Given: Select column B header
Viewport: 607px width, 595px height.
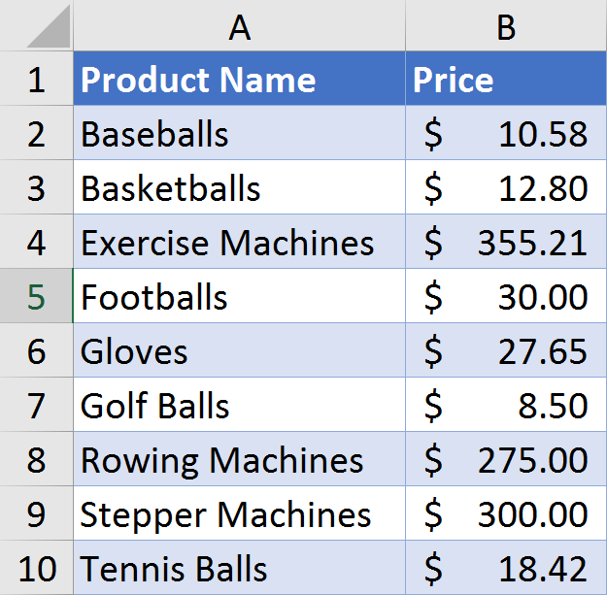Looking at the screenshot, I should [x=505, y=27].
